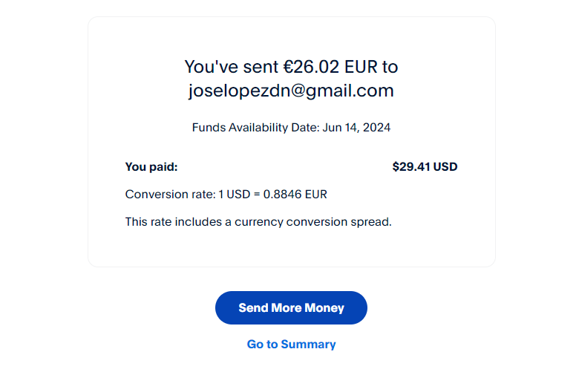Click the "Conversion rate:" label
This screenshot has width=576, height=375.
[170, 195]
